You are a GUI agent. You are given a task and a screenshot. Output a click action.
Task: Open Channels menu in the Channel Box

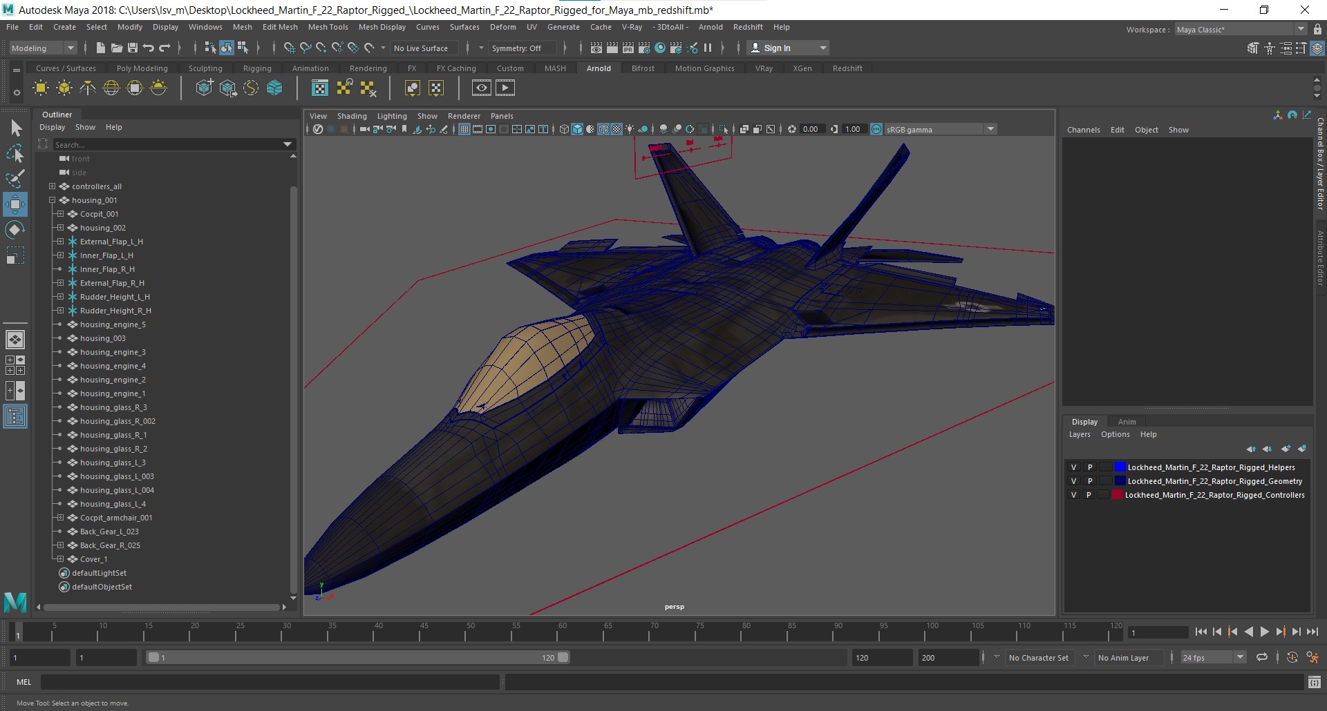click(1083, 130)
